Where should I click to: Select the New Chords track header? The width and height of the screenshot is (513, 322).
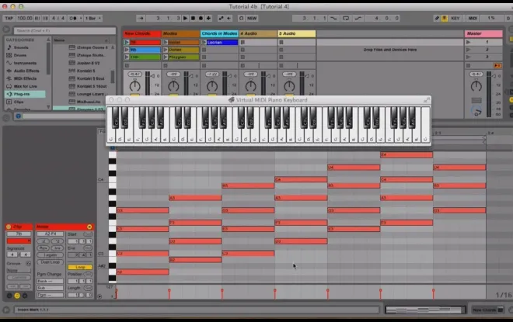[142, 33]
